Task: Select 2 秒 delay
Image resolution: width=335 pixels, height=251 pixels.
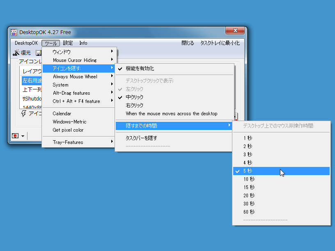Action: (281, 146)
